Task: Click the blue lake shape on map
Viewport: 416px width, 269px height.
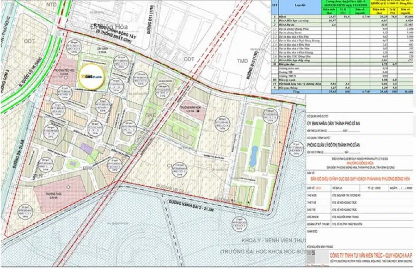Action: pos(254,156)
